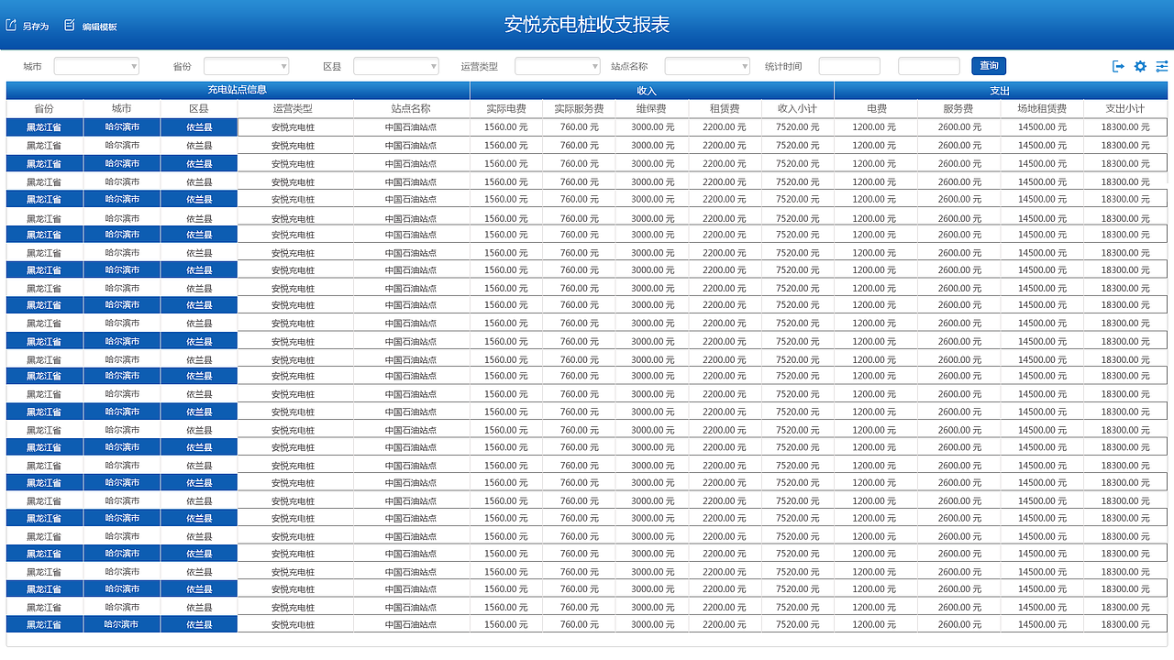1174x660 pixels.
Task: Expand the 省份 dropdown list
Action: (246, 66)
